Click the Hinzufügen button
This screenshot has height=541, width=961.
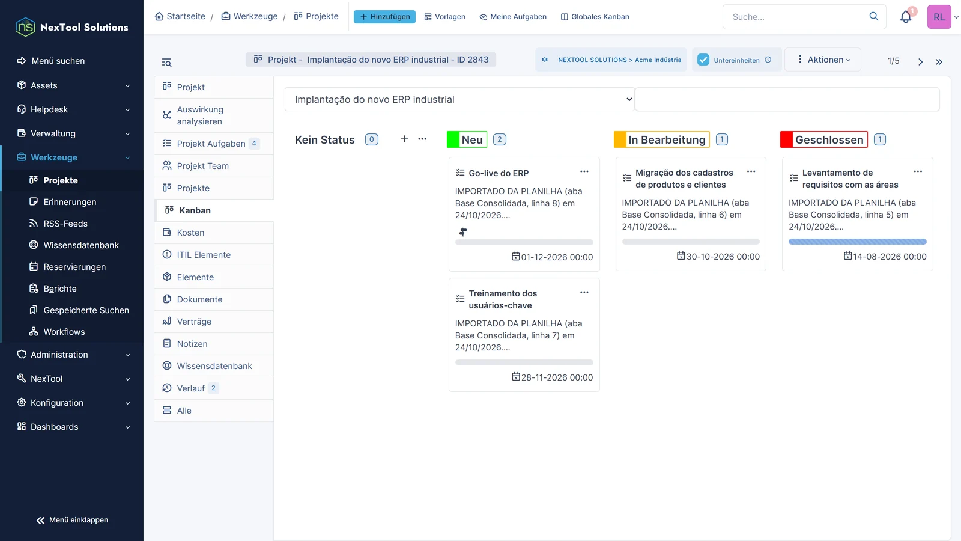[384, 17]
